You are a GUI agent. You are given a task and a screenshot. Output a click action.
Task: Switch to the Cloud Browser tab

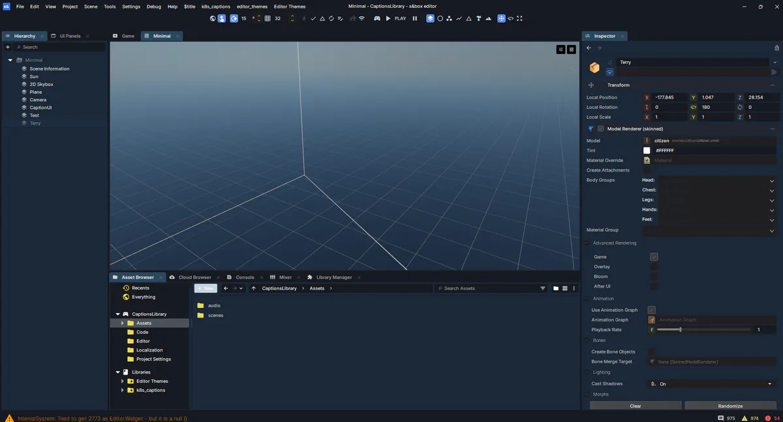(194, 277)
